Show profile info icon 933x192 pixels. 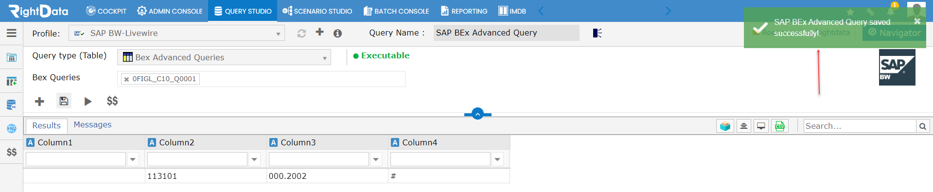[x=337, y=33]
